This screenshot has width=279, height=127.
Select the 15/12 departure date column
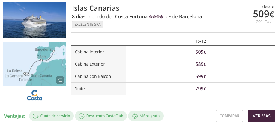[x=200, y=41]
